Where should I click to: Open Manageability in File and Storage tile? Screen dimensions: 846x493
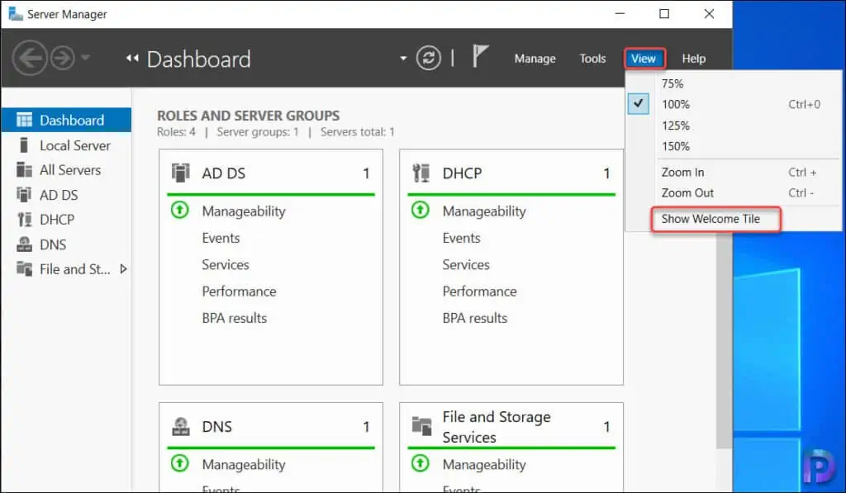(x=484, y=465)
